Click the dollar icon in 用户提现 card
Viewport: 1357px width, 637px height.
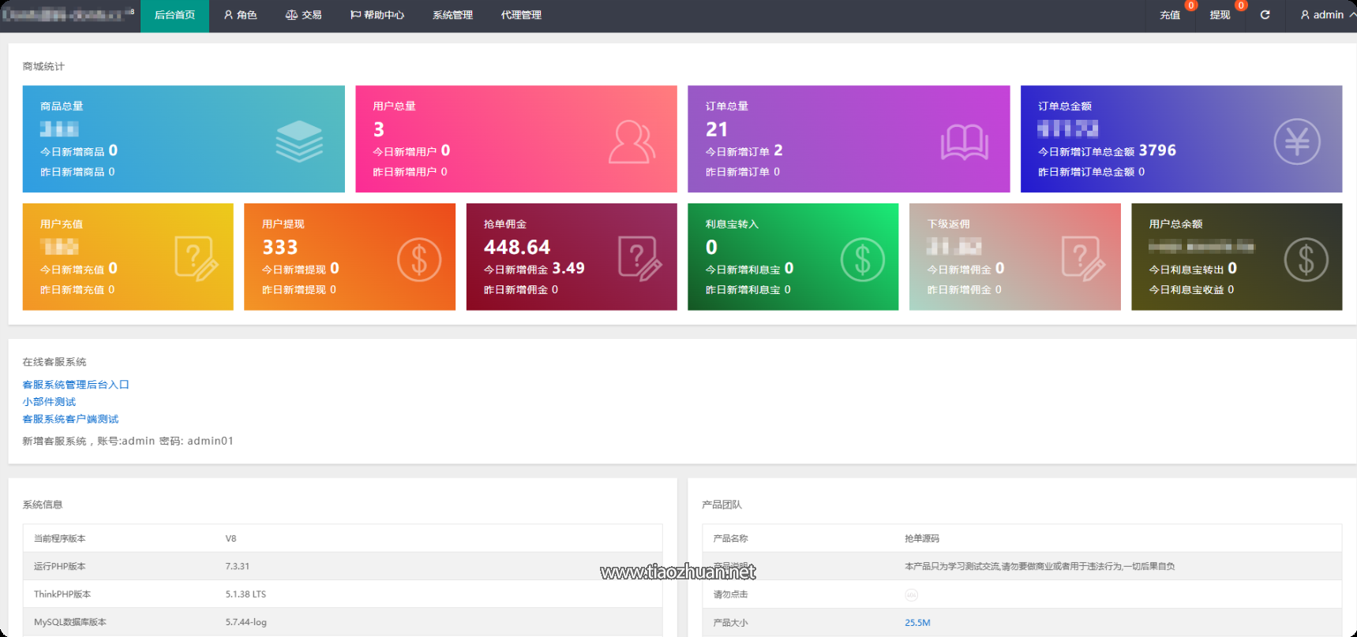(x=419, y=259)
